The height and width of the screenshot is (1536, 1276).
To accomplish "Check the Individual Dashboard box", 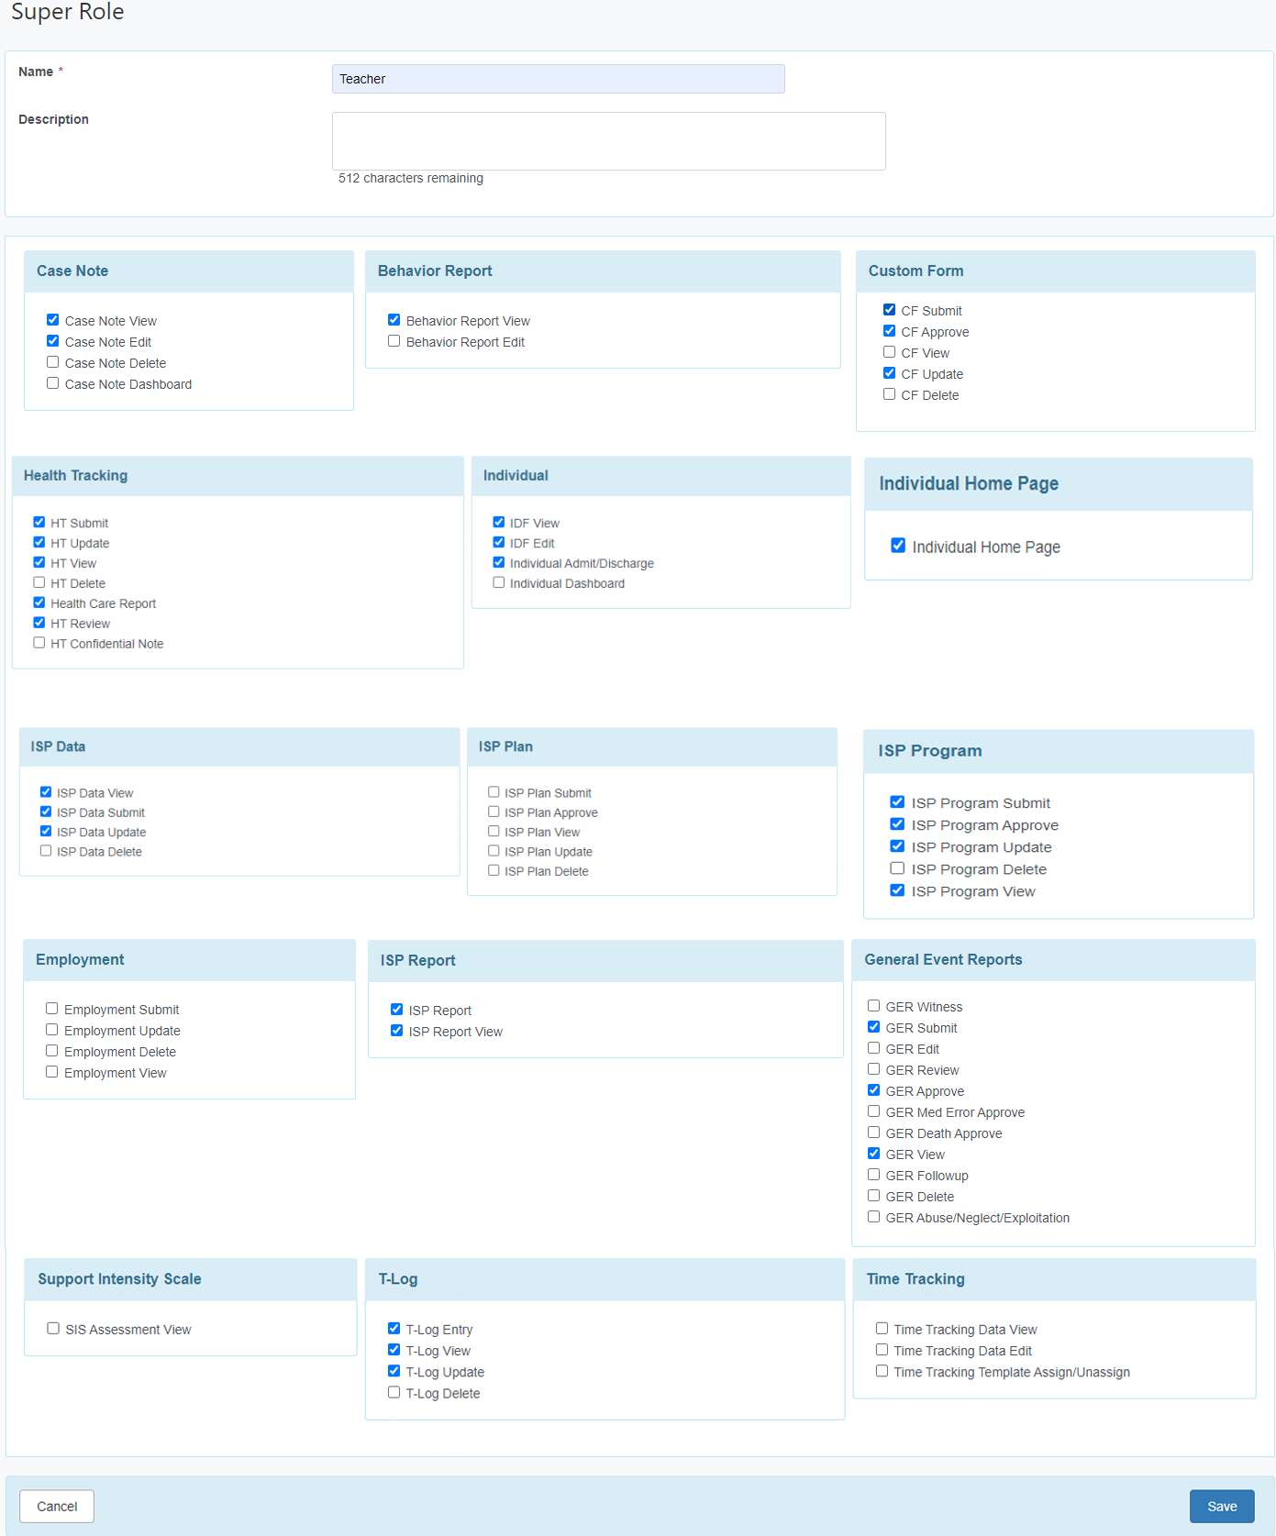I will [498, 582].
